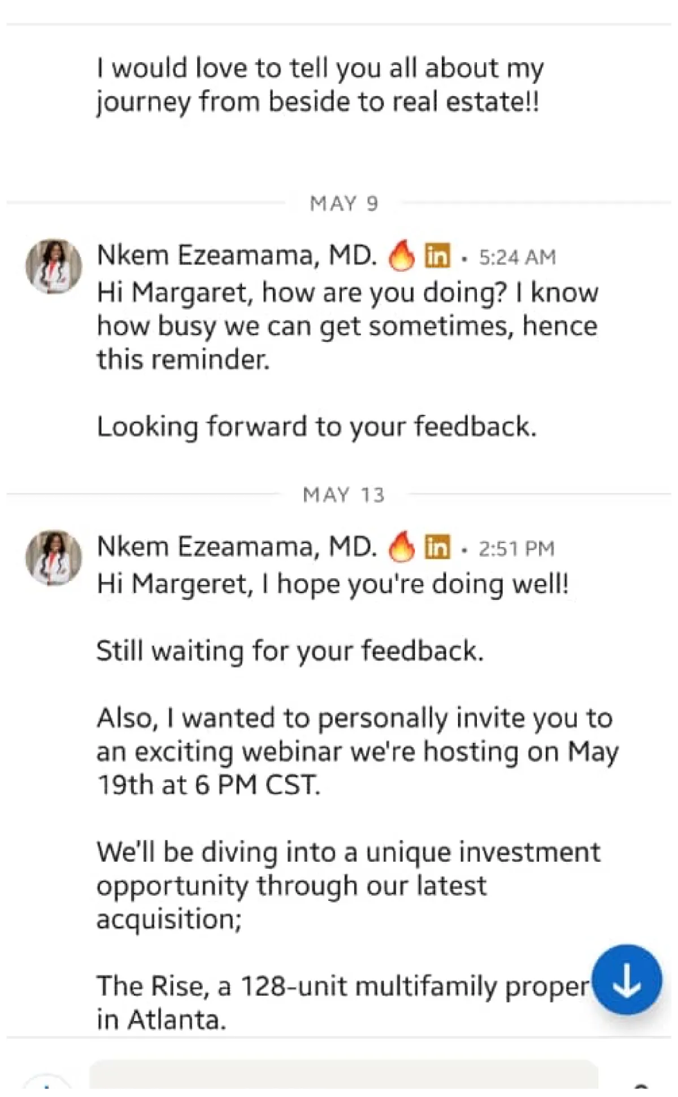This screenshot has height=1097, width=678.
Task: Open Nkem's profile photo on May 9 message
Action: click(x=54, y=266)
